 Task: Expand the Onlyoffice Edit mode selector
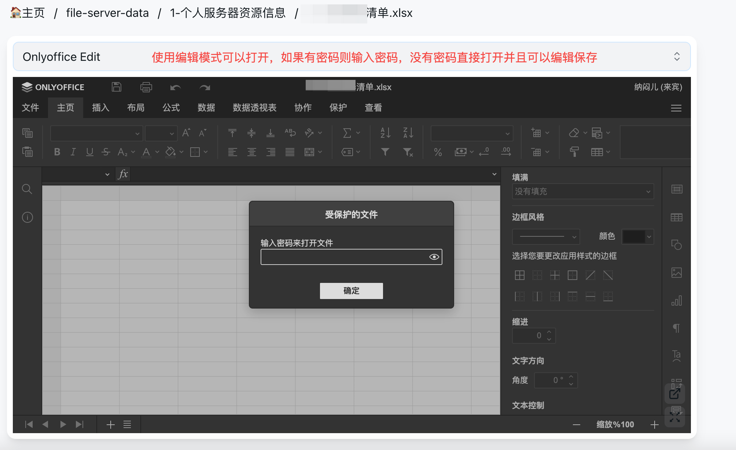[x=677, y=56]
